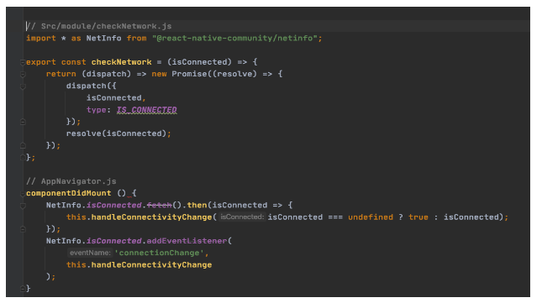Click the '@react-native-community/netinfo' import string

point(234,39)
